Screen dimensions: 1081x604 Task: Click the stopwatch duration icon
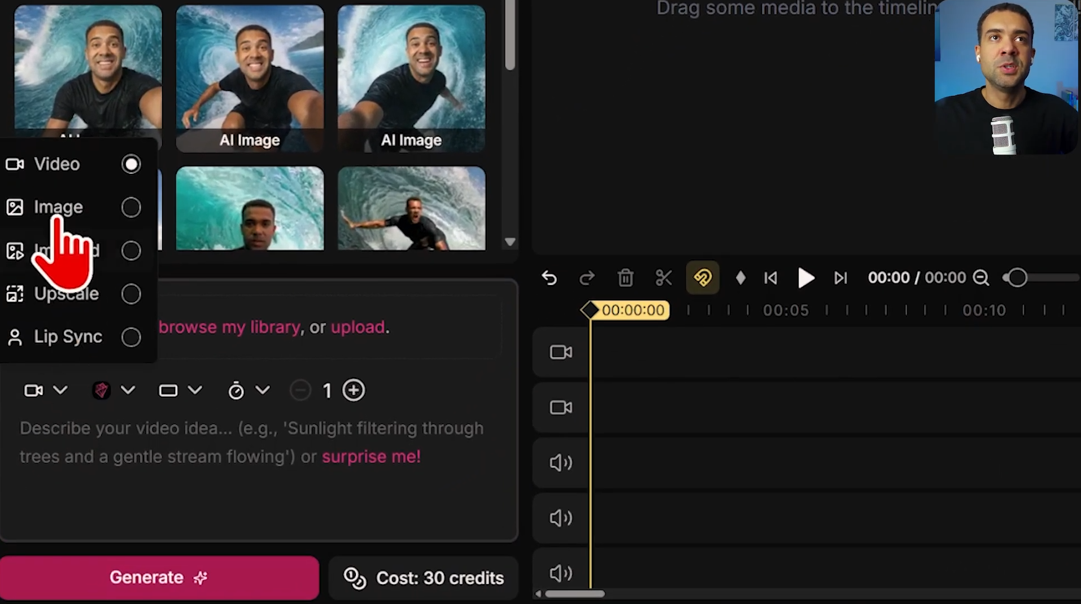pos(237,390)
